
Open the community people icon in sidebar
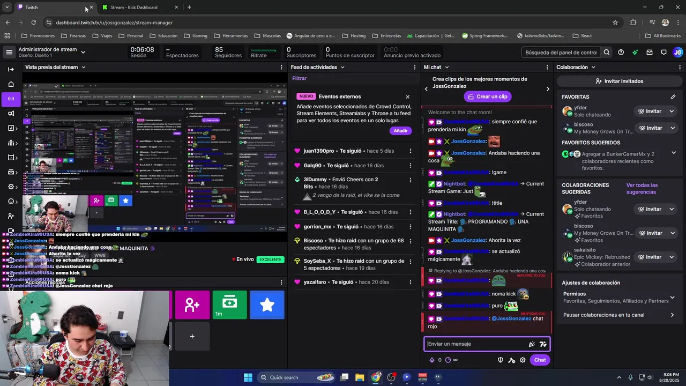tap(11, 143)
